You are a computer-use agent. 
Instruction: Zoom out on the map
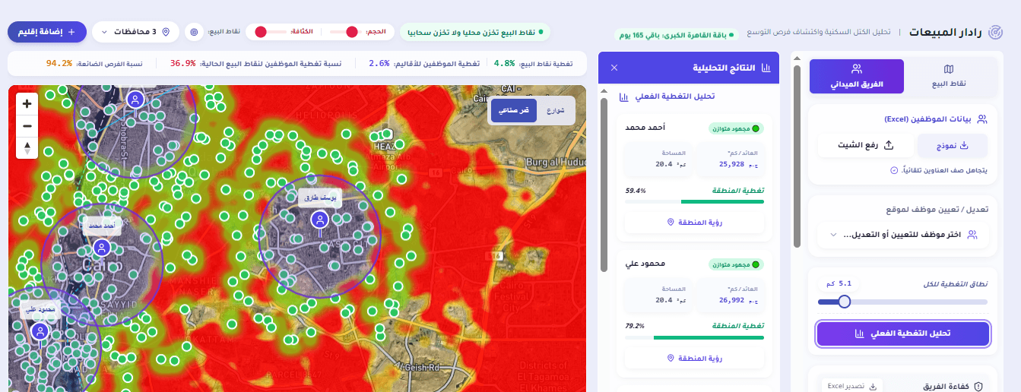pyautogui.click(x=27, y=125)
